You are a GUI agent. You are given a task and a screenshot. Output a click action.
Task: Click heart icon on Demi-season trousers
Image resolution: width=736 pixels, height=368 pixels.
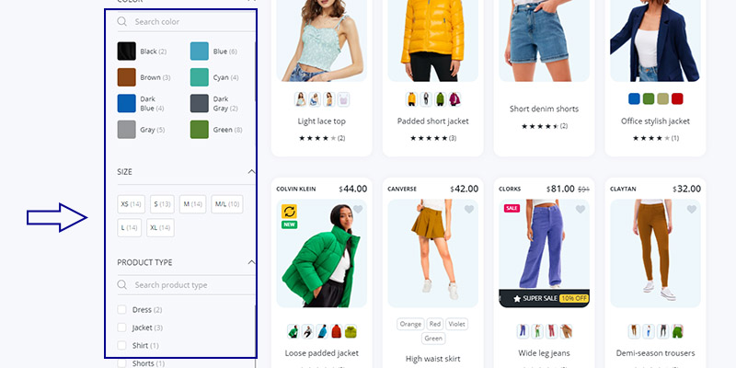[692, 210]
